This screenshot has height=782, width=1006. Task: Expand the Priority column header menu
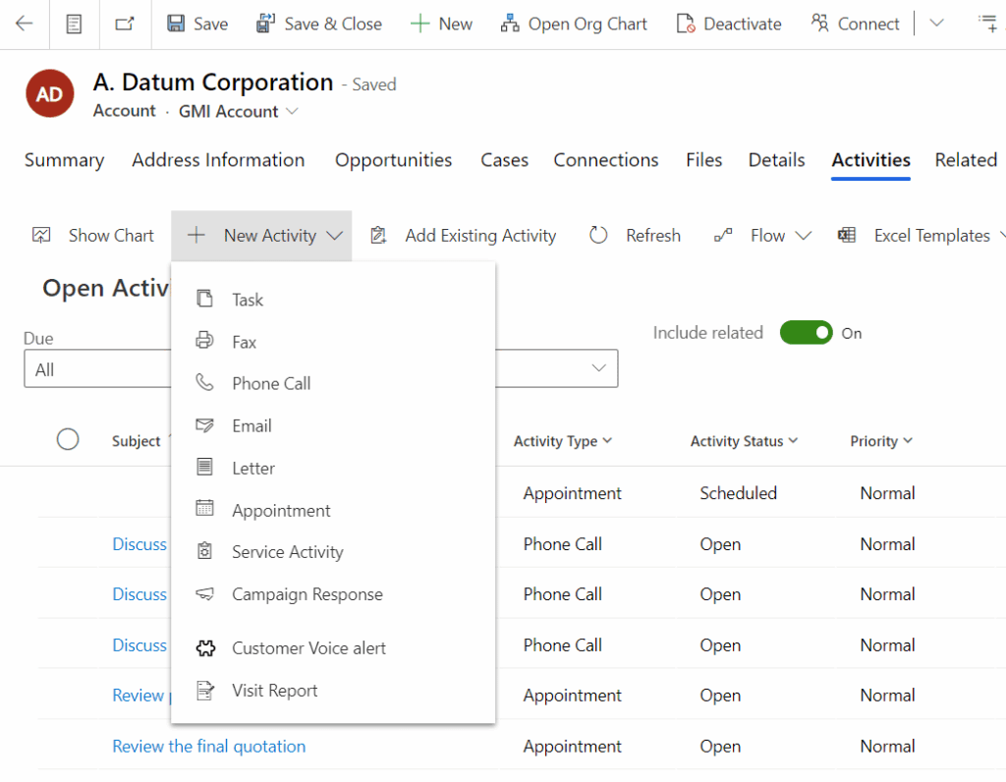point(881,441)
